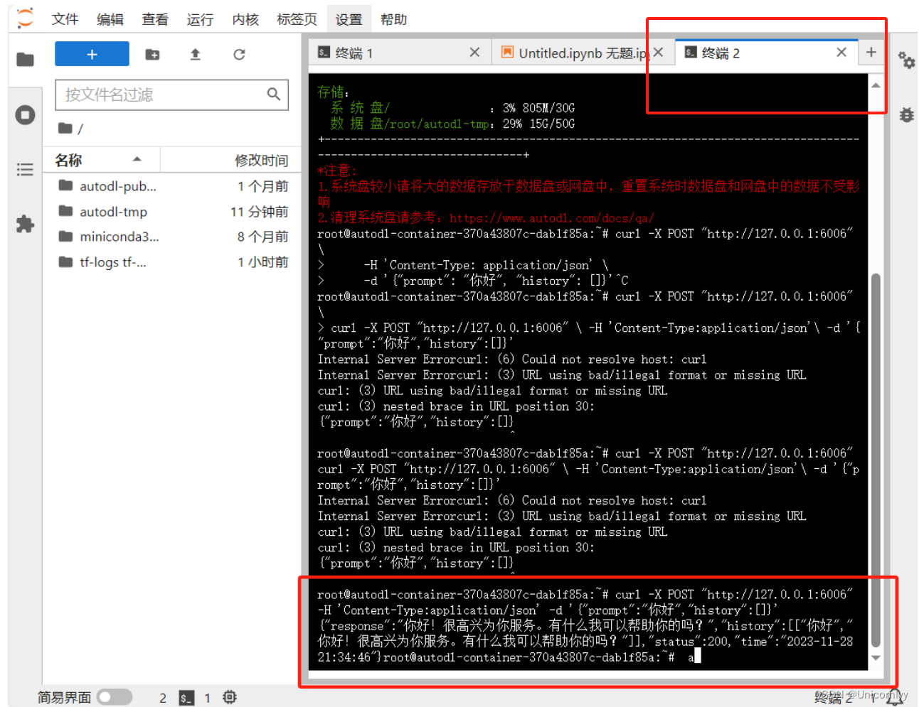Upload files using the upload icon
The width and height of the screenshot is (919, 707).
coord(196,53)
